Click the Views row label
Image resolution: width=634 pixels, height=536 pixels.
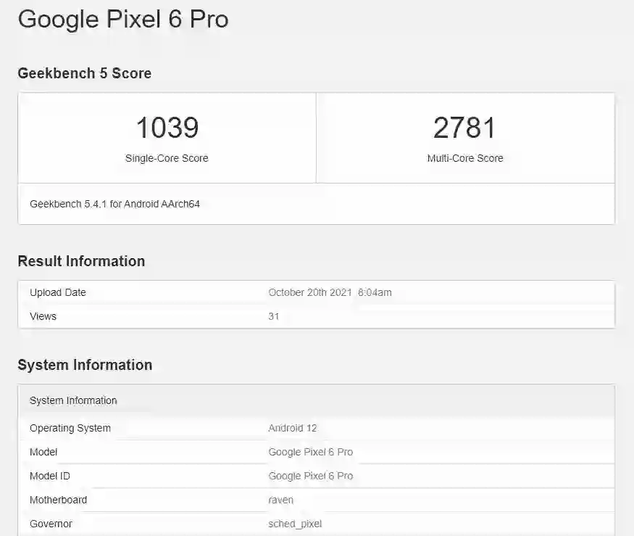[43, 316]
